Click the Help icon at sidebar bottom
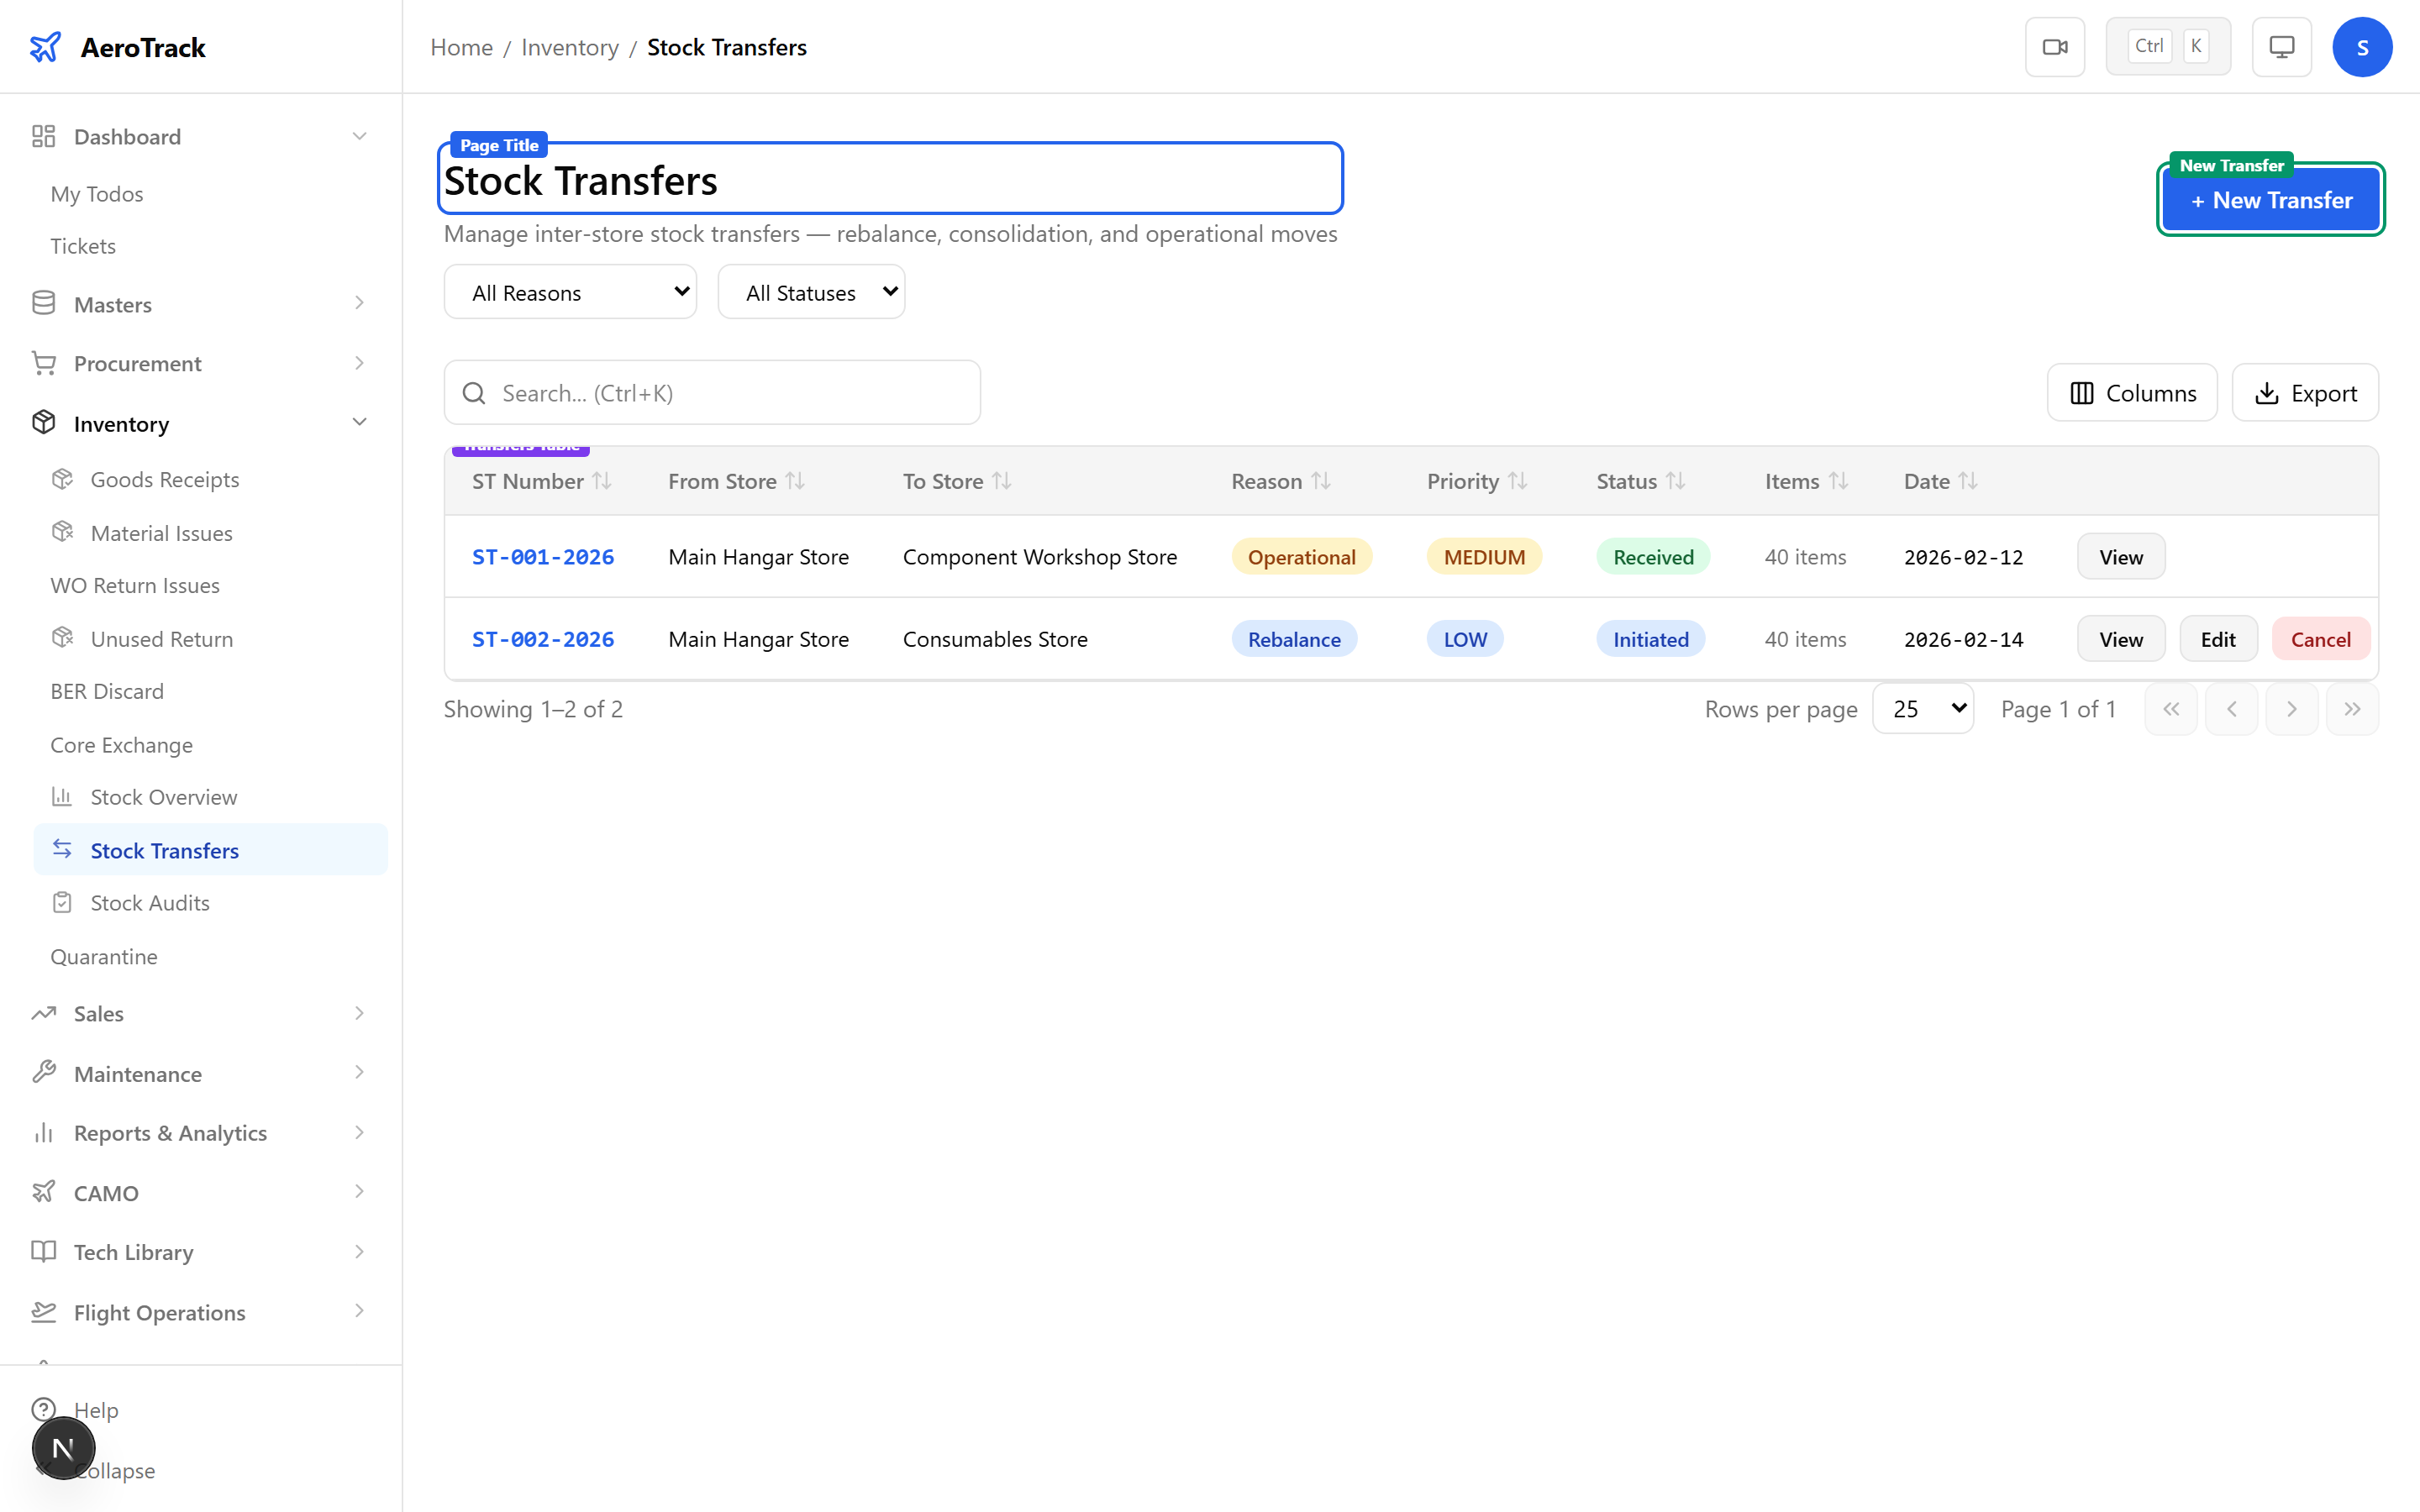Viewport: 2420px width, 1512px height. [x=43, y=1409]
